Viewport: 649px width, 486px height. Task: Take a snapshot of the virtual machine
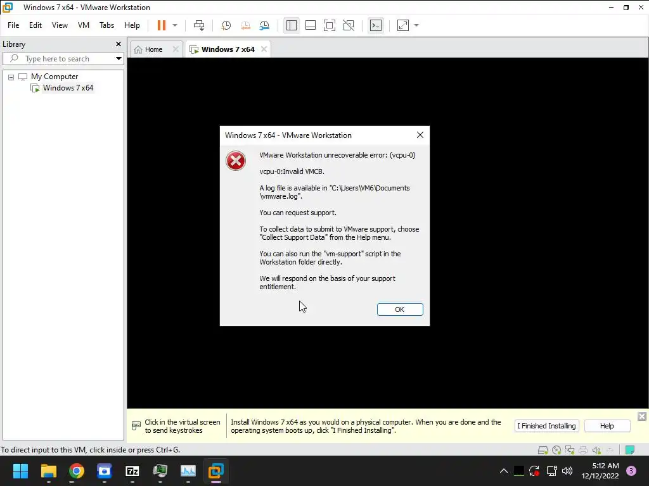pyautogui.click(x=226, y=25)
